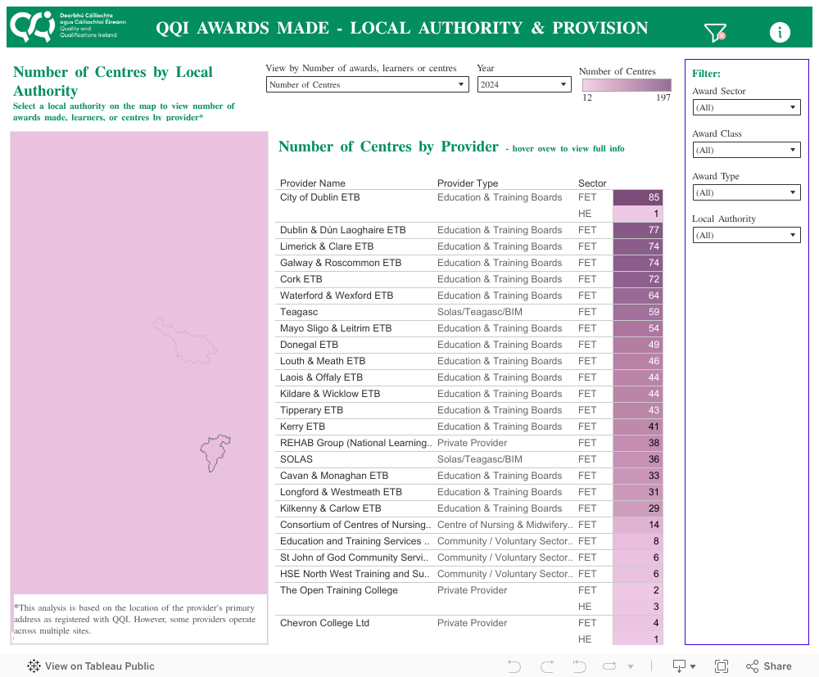This screenshot has width=819, height=677.
Task: Open the 'Number of Centres' view dropdown
Action: (x=367, y=84)
